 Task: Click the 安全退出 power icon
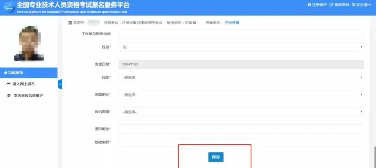coord(353,5)
